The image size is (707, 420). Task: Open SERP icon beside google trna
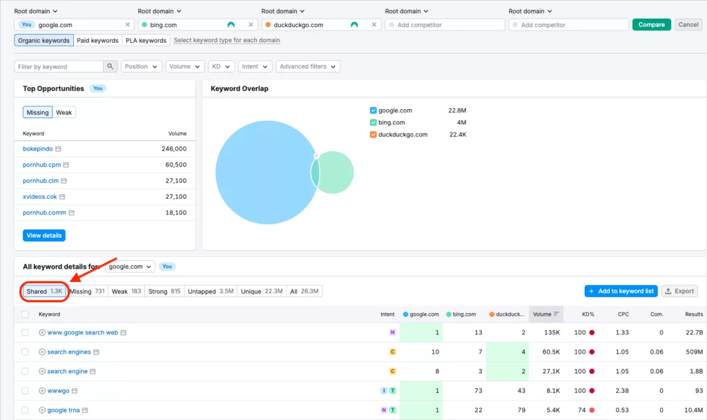(85, 410)
